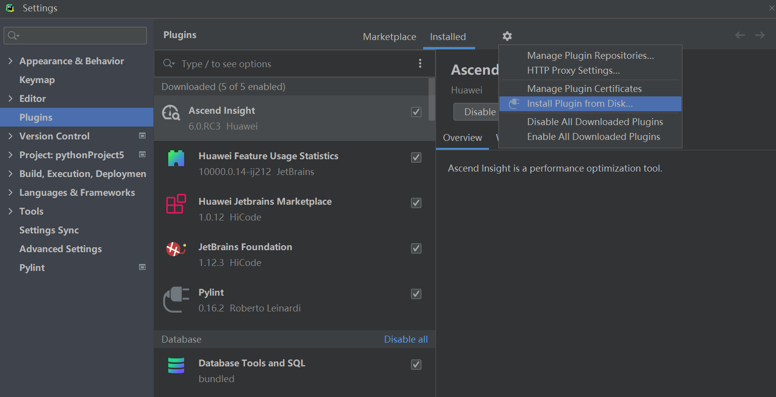Click the Pylint project-level settings icon

click(x=143, y=267)
